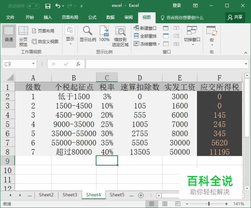Click 新建窗口 new window
Viewport: 251px width, 208px height.
click(145, 28)
